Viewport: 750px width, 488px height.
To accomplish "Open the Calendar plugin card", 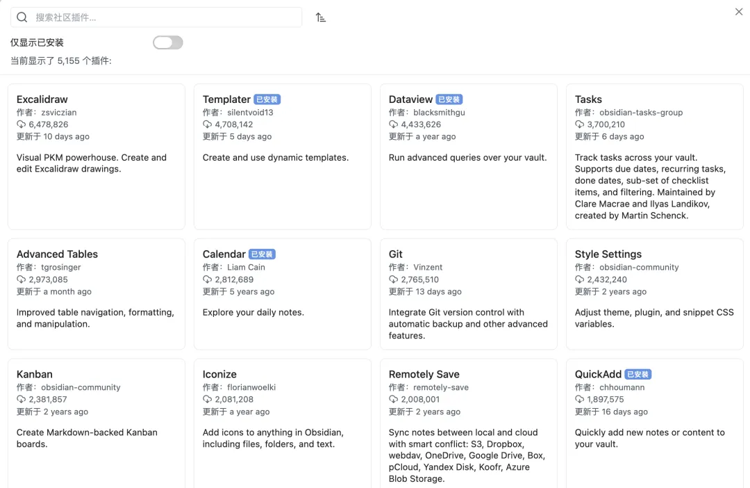I will tap(283, 294).
